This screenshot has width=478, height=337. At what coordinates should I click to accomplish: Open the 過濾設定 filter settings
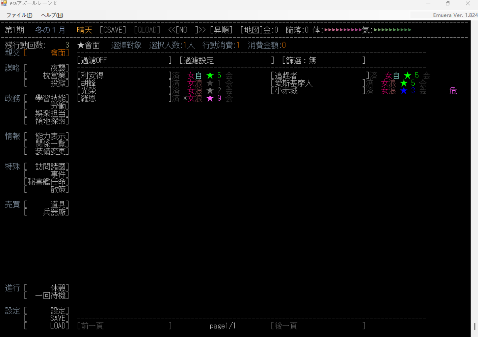tap(227, 60)
